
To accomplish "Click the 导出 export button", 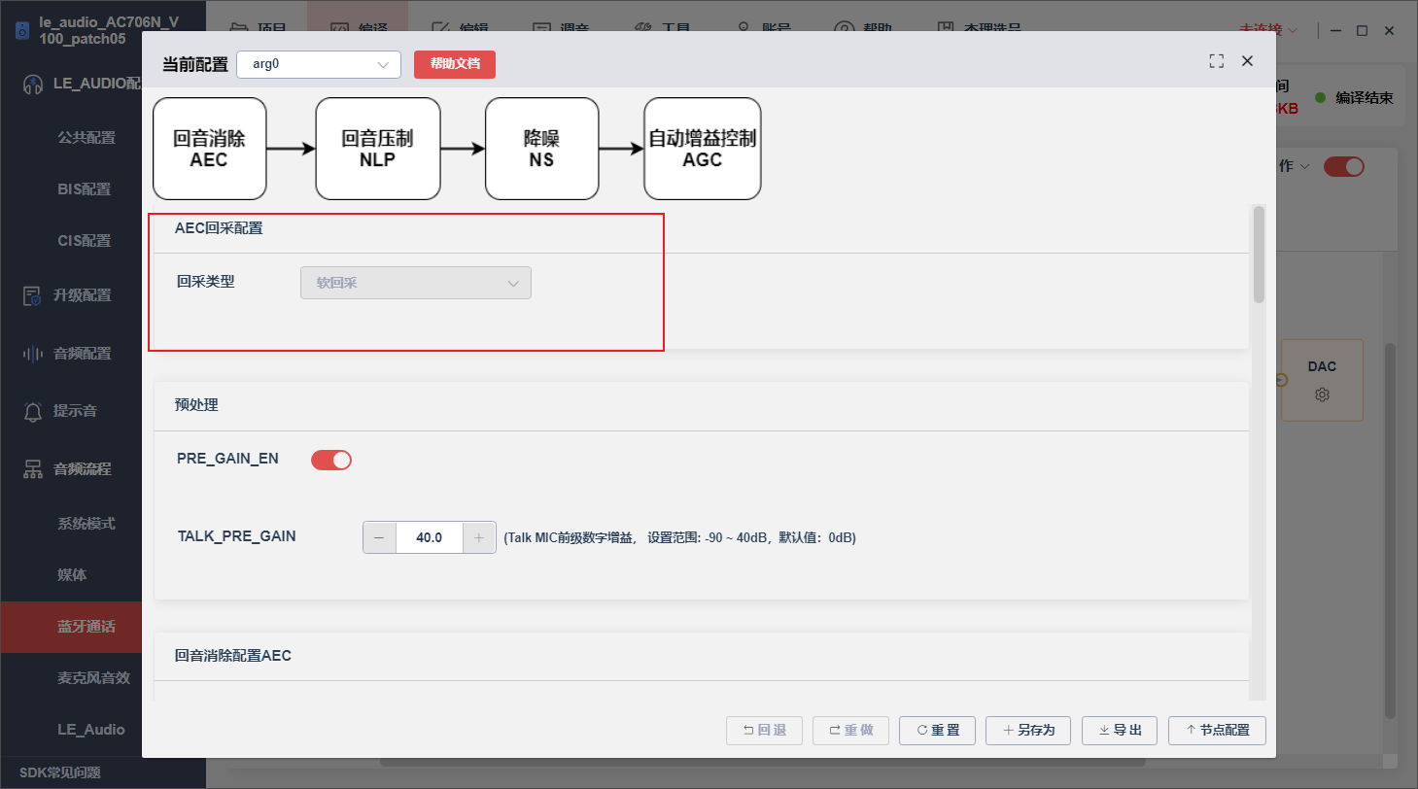I will (x=1120, y=731).
